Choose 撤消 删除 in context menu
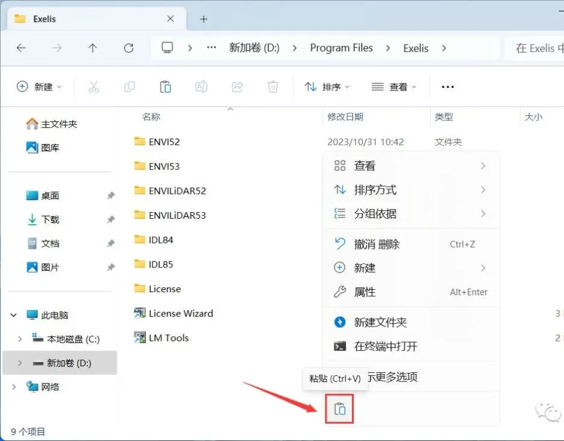This screenshot has height=441, width=564. click(410, 244)
